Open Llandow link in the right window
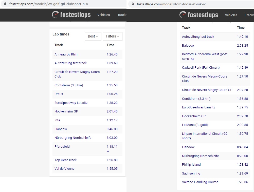Image resolution: width=254 pixels, height=192 pixels. click(x=188, y=147)
